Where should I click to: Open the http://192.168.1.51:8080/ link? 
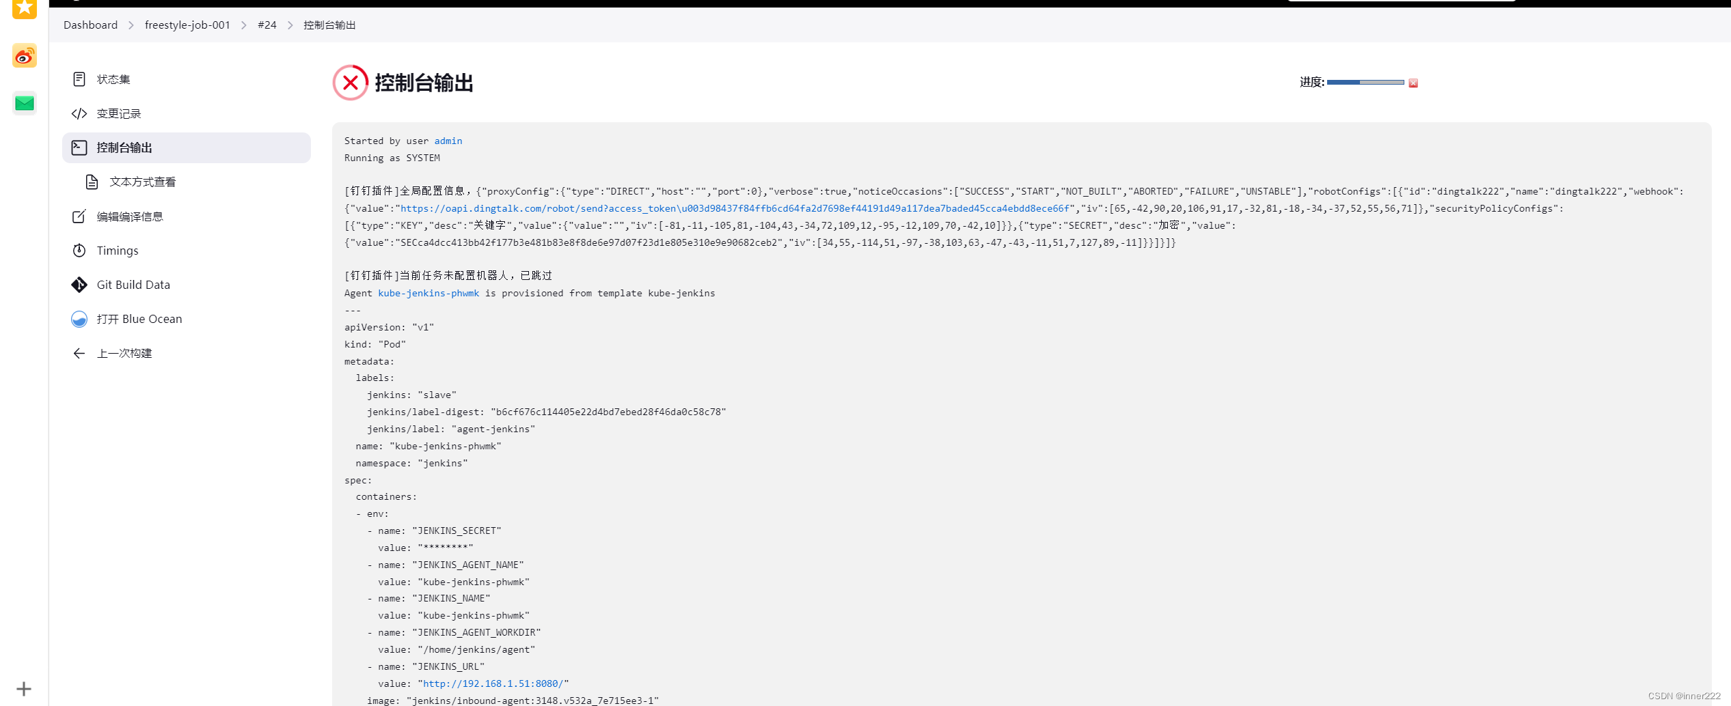[493, 683]
